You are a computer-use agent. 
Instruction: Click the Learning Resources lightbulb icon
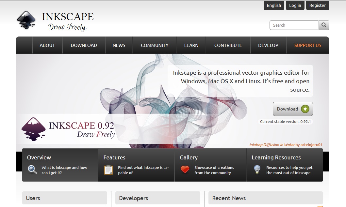click(257, 170)
